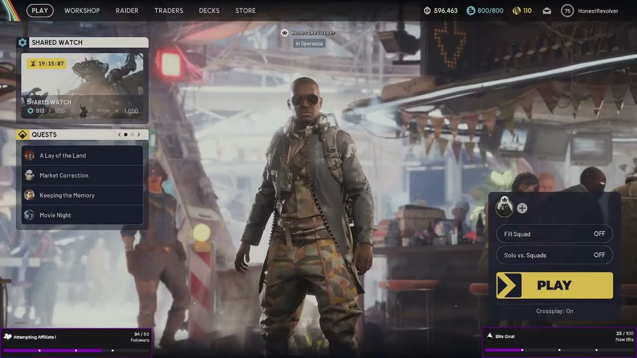Open the A Lay of the Land quest
Screen dimensions: 637x358
click(x=82, y=156)
